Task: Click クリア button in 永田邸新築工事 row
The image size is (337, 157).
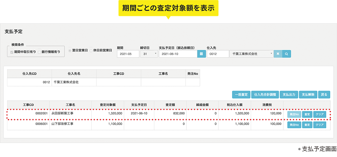Action: pos(320,114)
